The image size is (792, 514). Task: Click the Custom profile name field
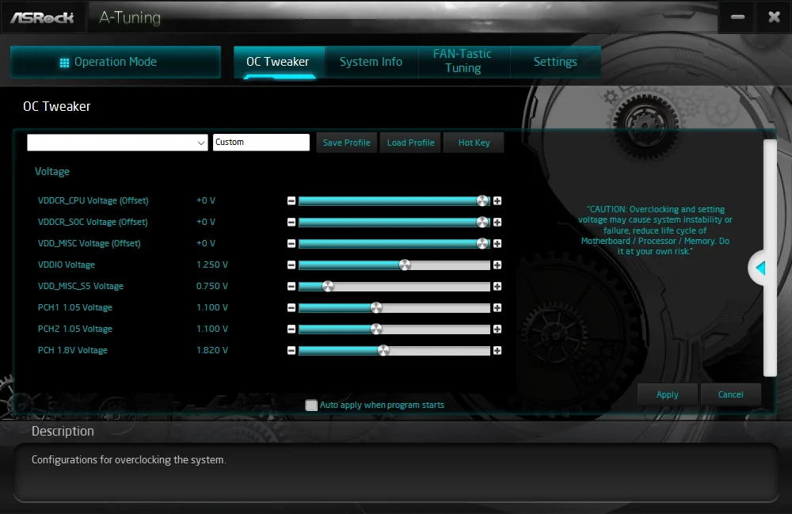(x=261, y=143)
